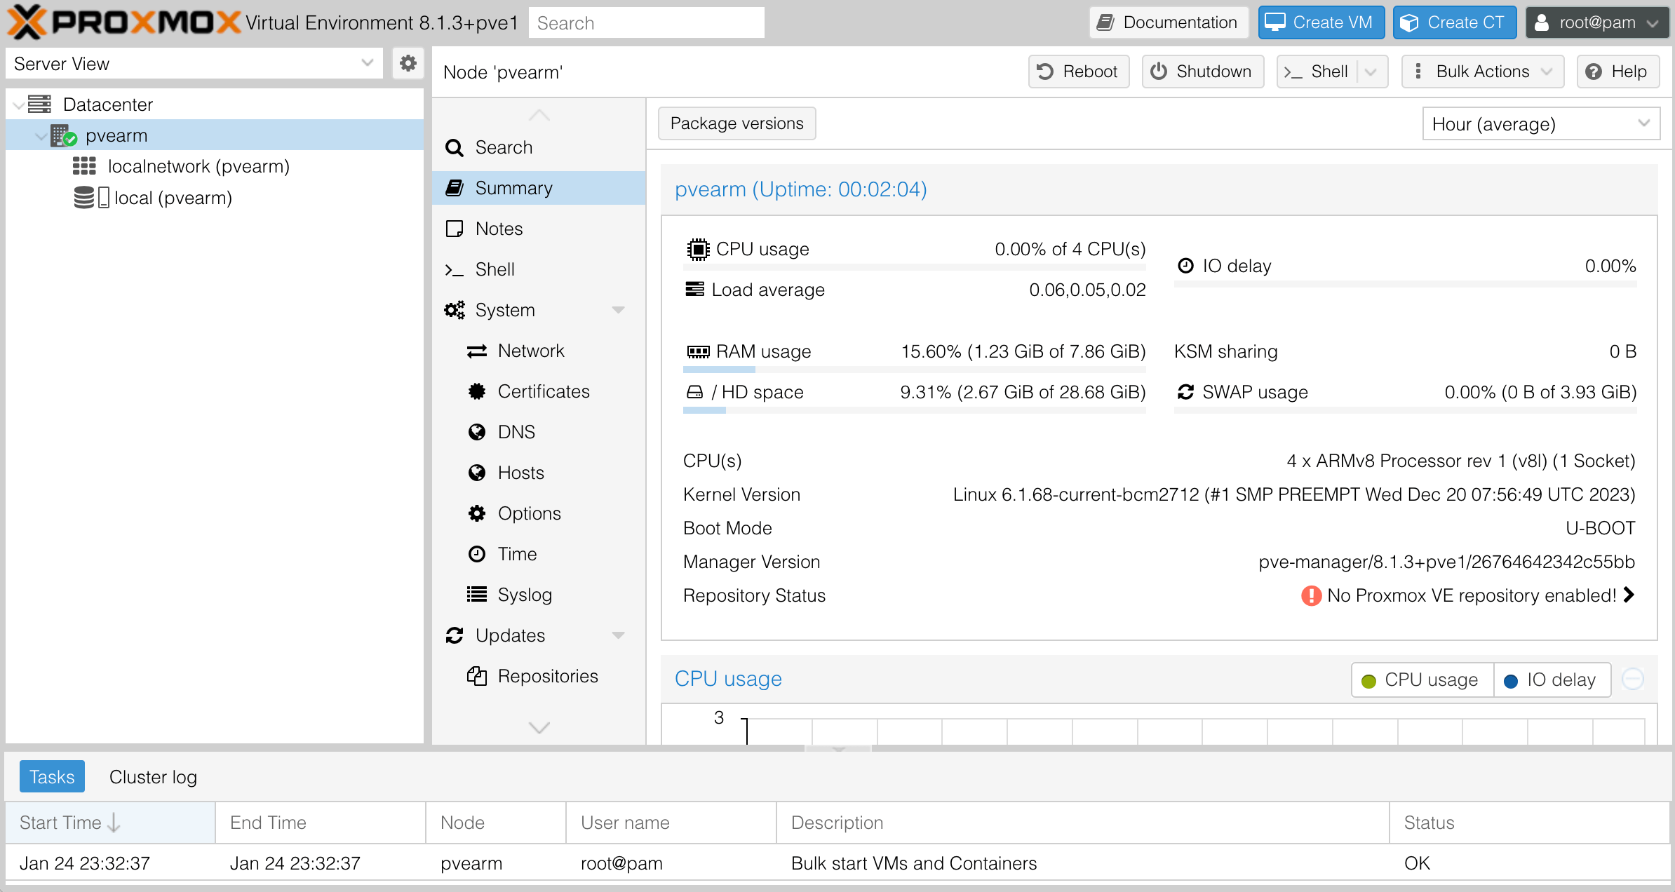1675x892 pixels.
Task: Click the Options gear icon
Action: pos(477,513)
